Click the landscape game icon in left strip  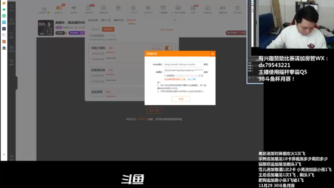coord(4,48)
